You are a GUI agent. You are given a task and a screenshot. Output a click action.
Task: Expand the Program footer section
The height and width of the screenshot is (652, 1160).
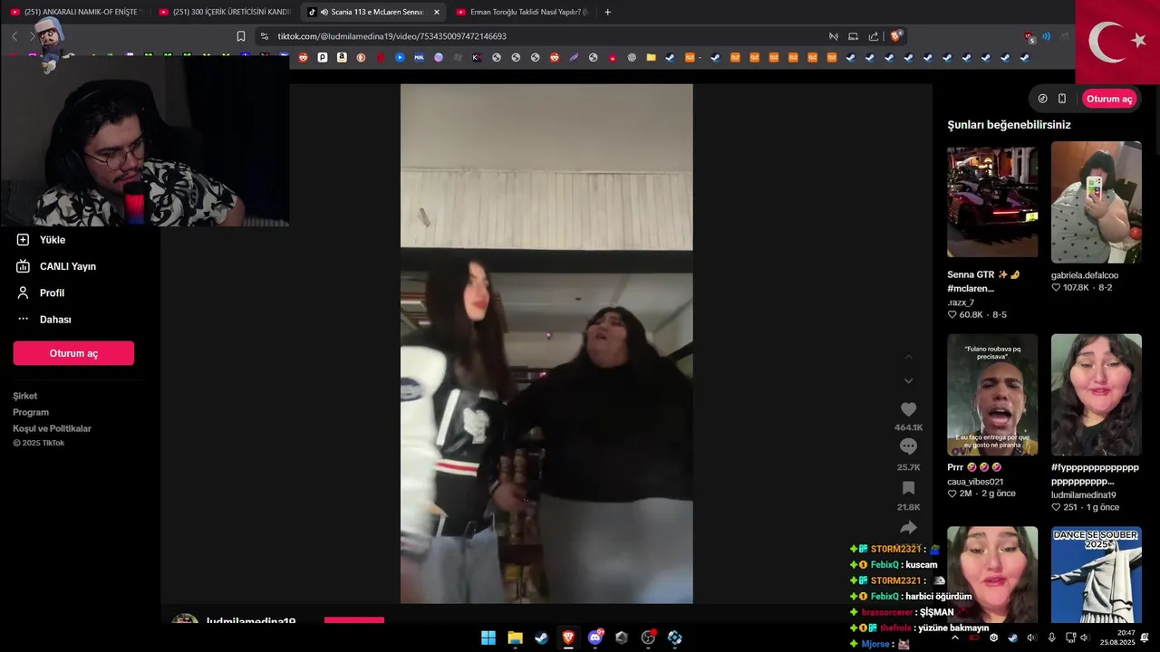(31, 412)
